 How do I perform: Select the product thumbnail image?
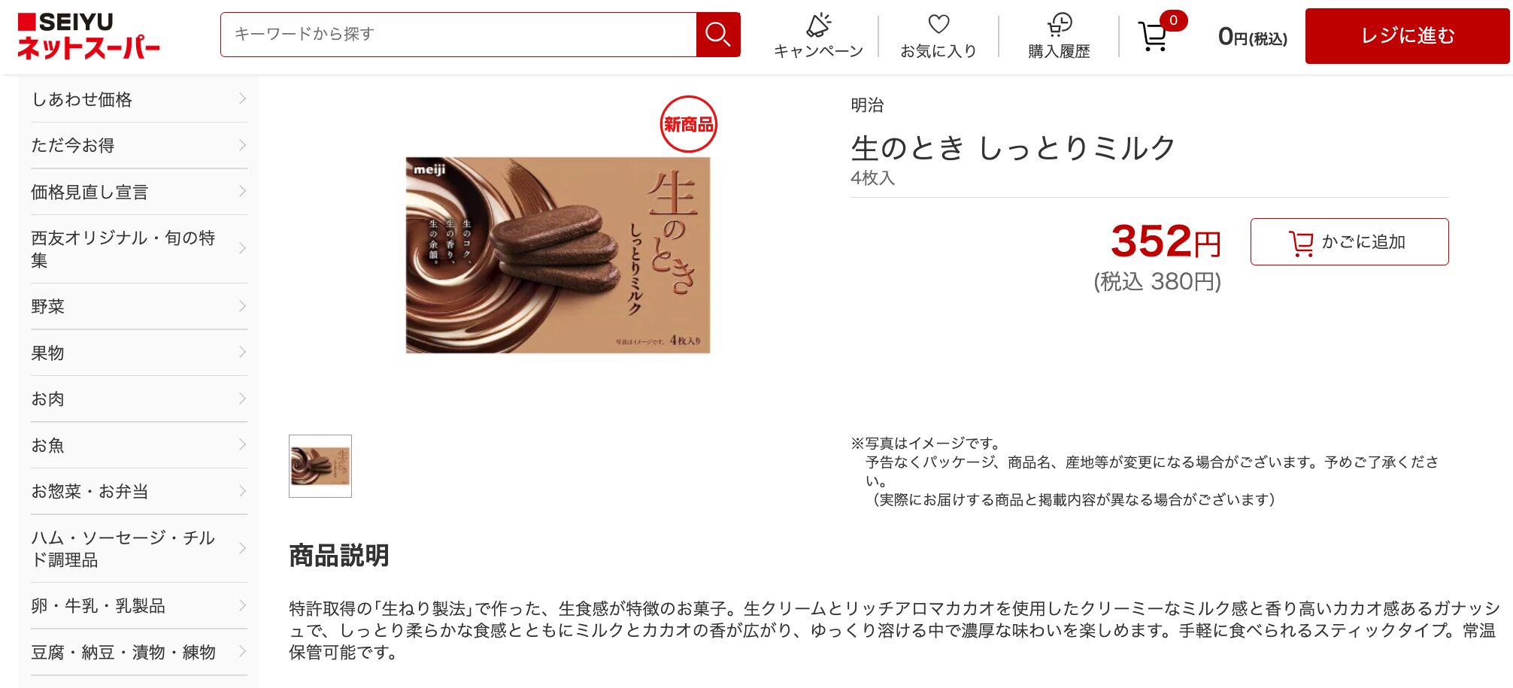[320, 466]
